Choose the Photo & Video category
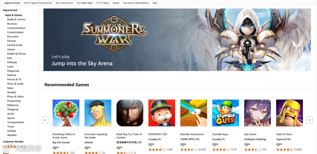317x154 pixels. tap(15, 96)
